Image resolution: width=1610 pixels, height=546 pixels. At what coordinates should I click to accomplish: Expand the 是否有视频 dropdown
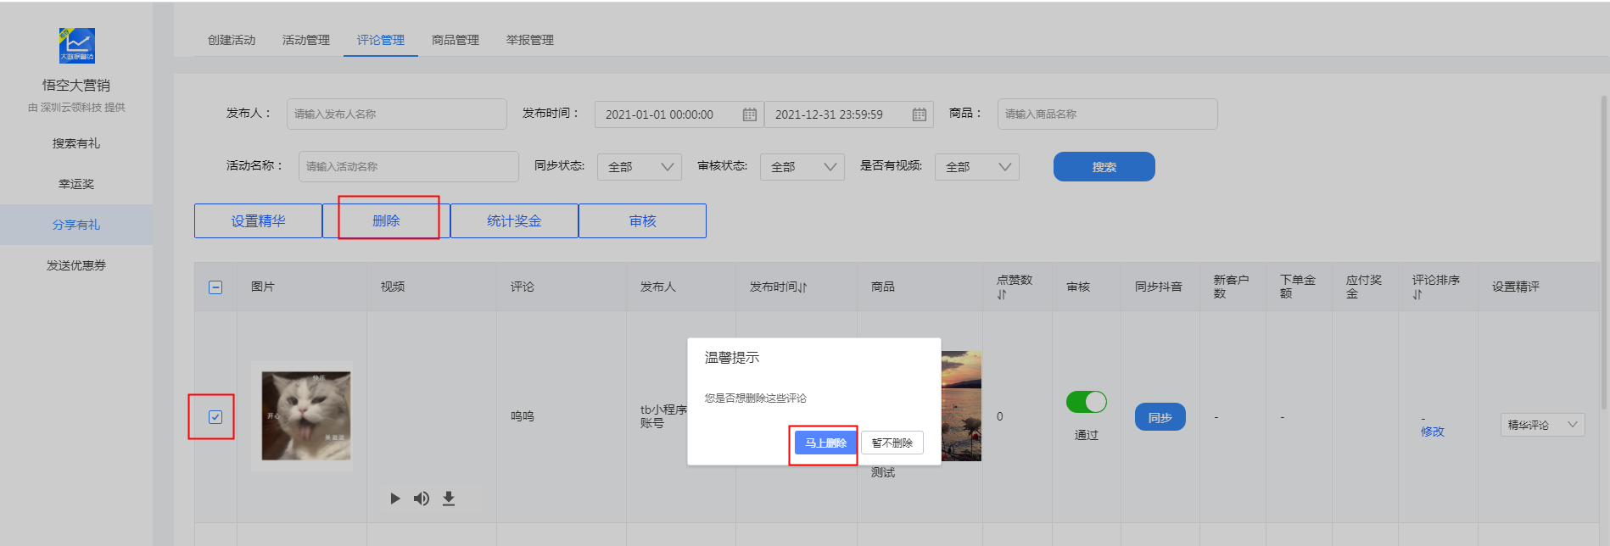click(977, 167)
